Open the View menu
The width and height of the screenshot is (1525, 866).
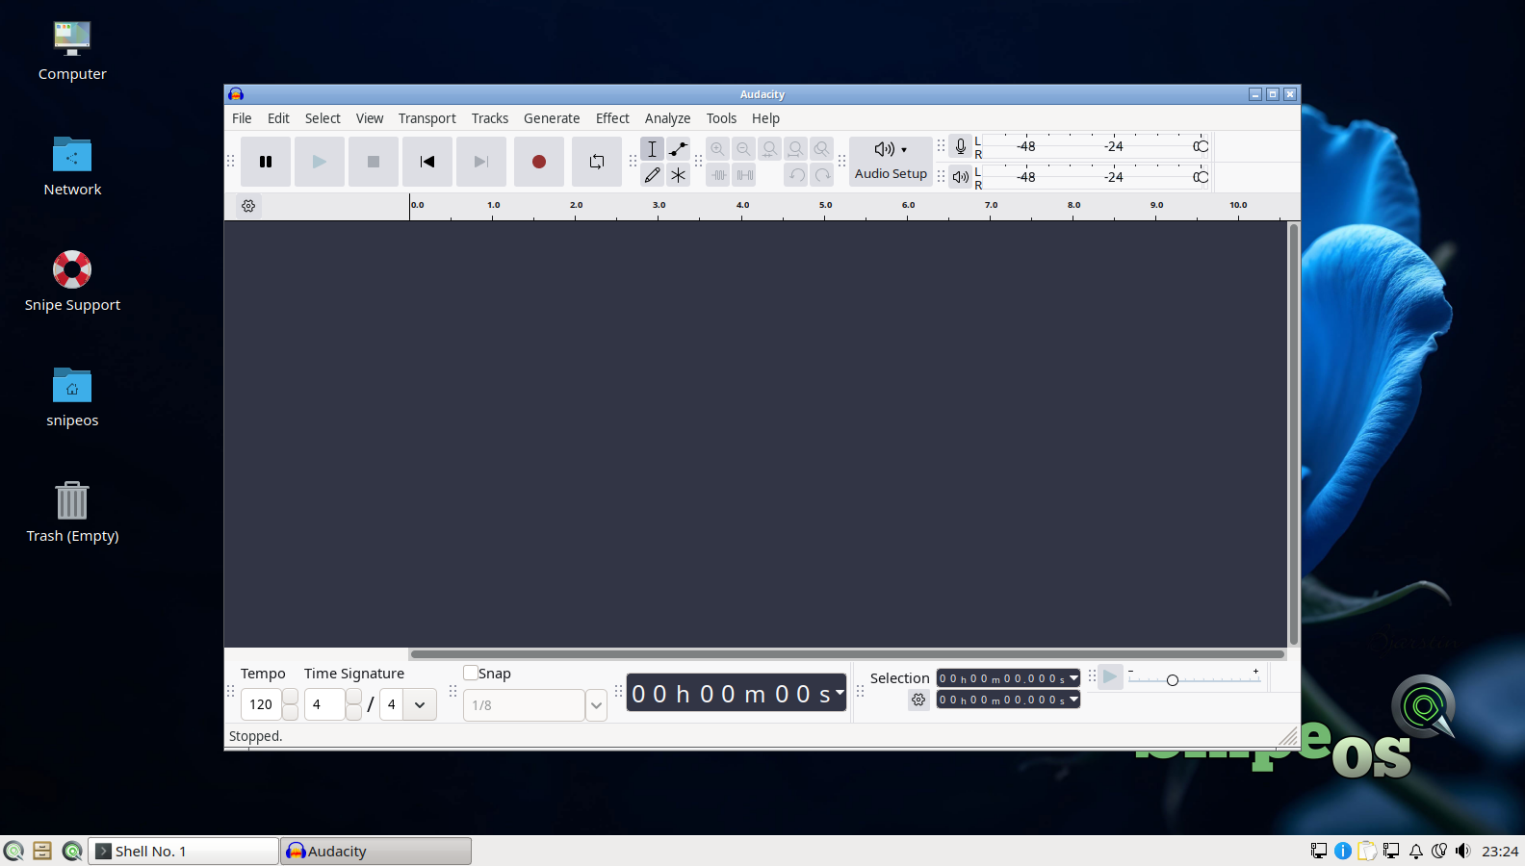tap(370, 118)
